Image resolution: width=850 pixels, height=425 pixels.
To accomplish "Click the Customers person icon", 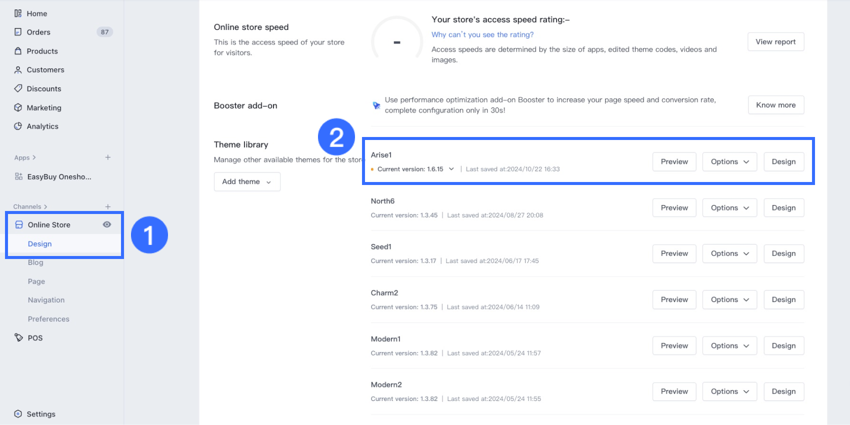I will tap(18, 70).
